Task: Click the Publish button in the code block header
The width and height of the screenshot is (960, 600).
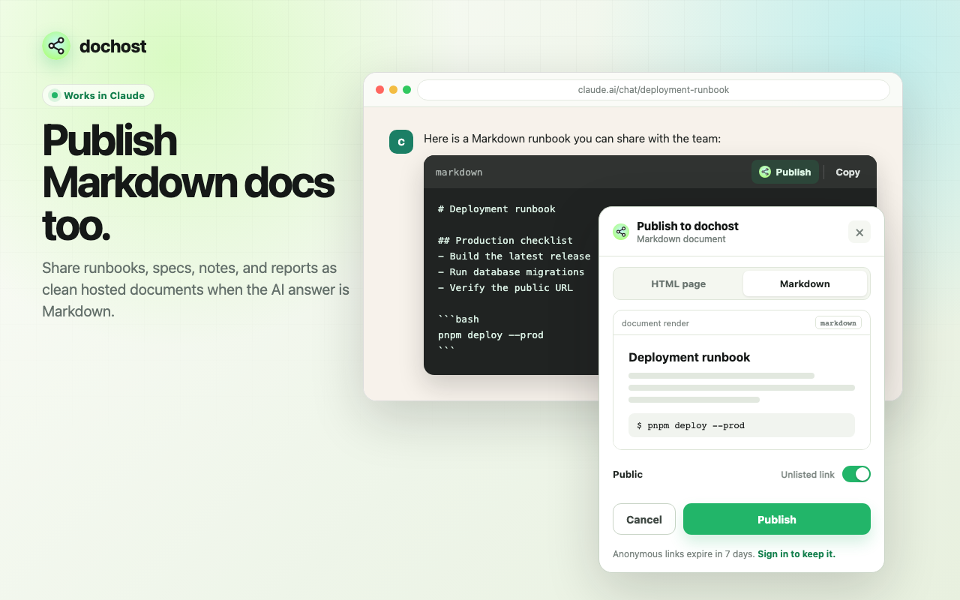Action: click(785, 172)
